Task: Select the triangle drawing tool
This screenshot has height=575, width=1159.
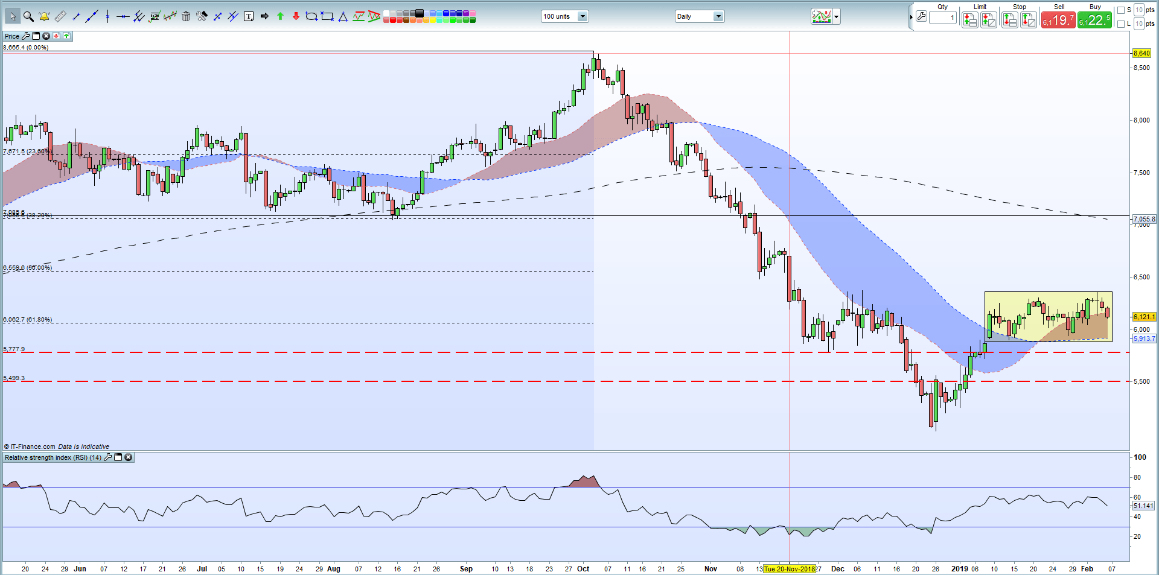Action: coord(343,16)
